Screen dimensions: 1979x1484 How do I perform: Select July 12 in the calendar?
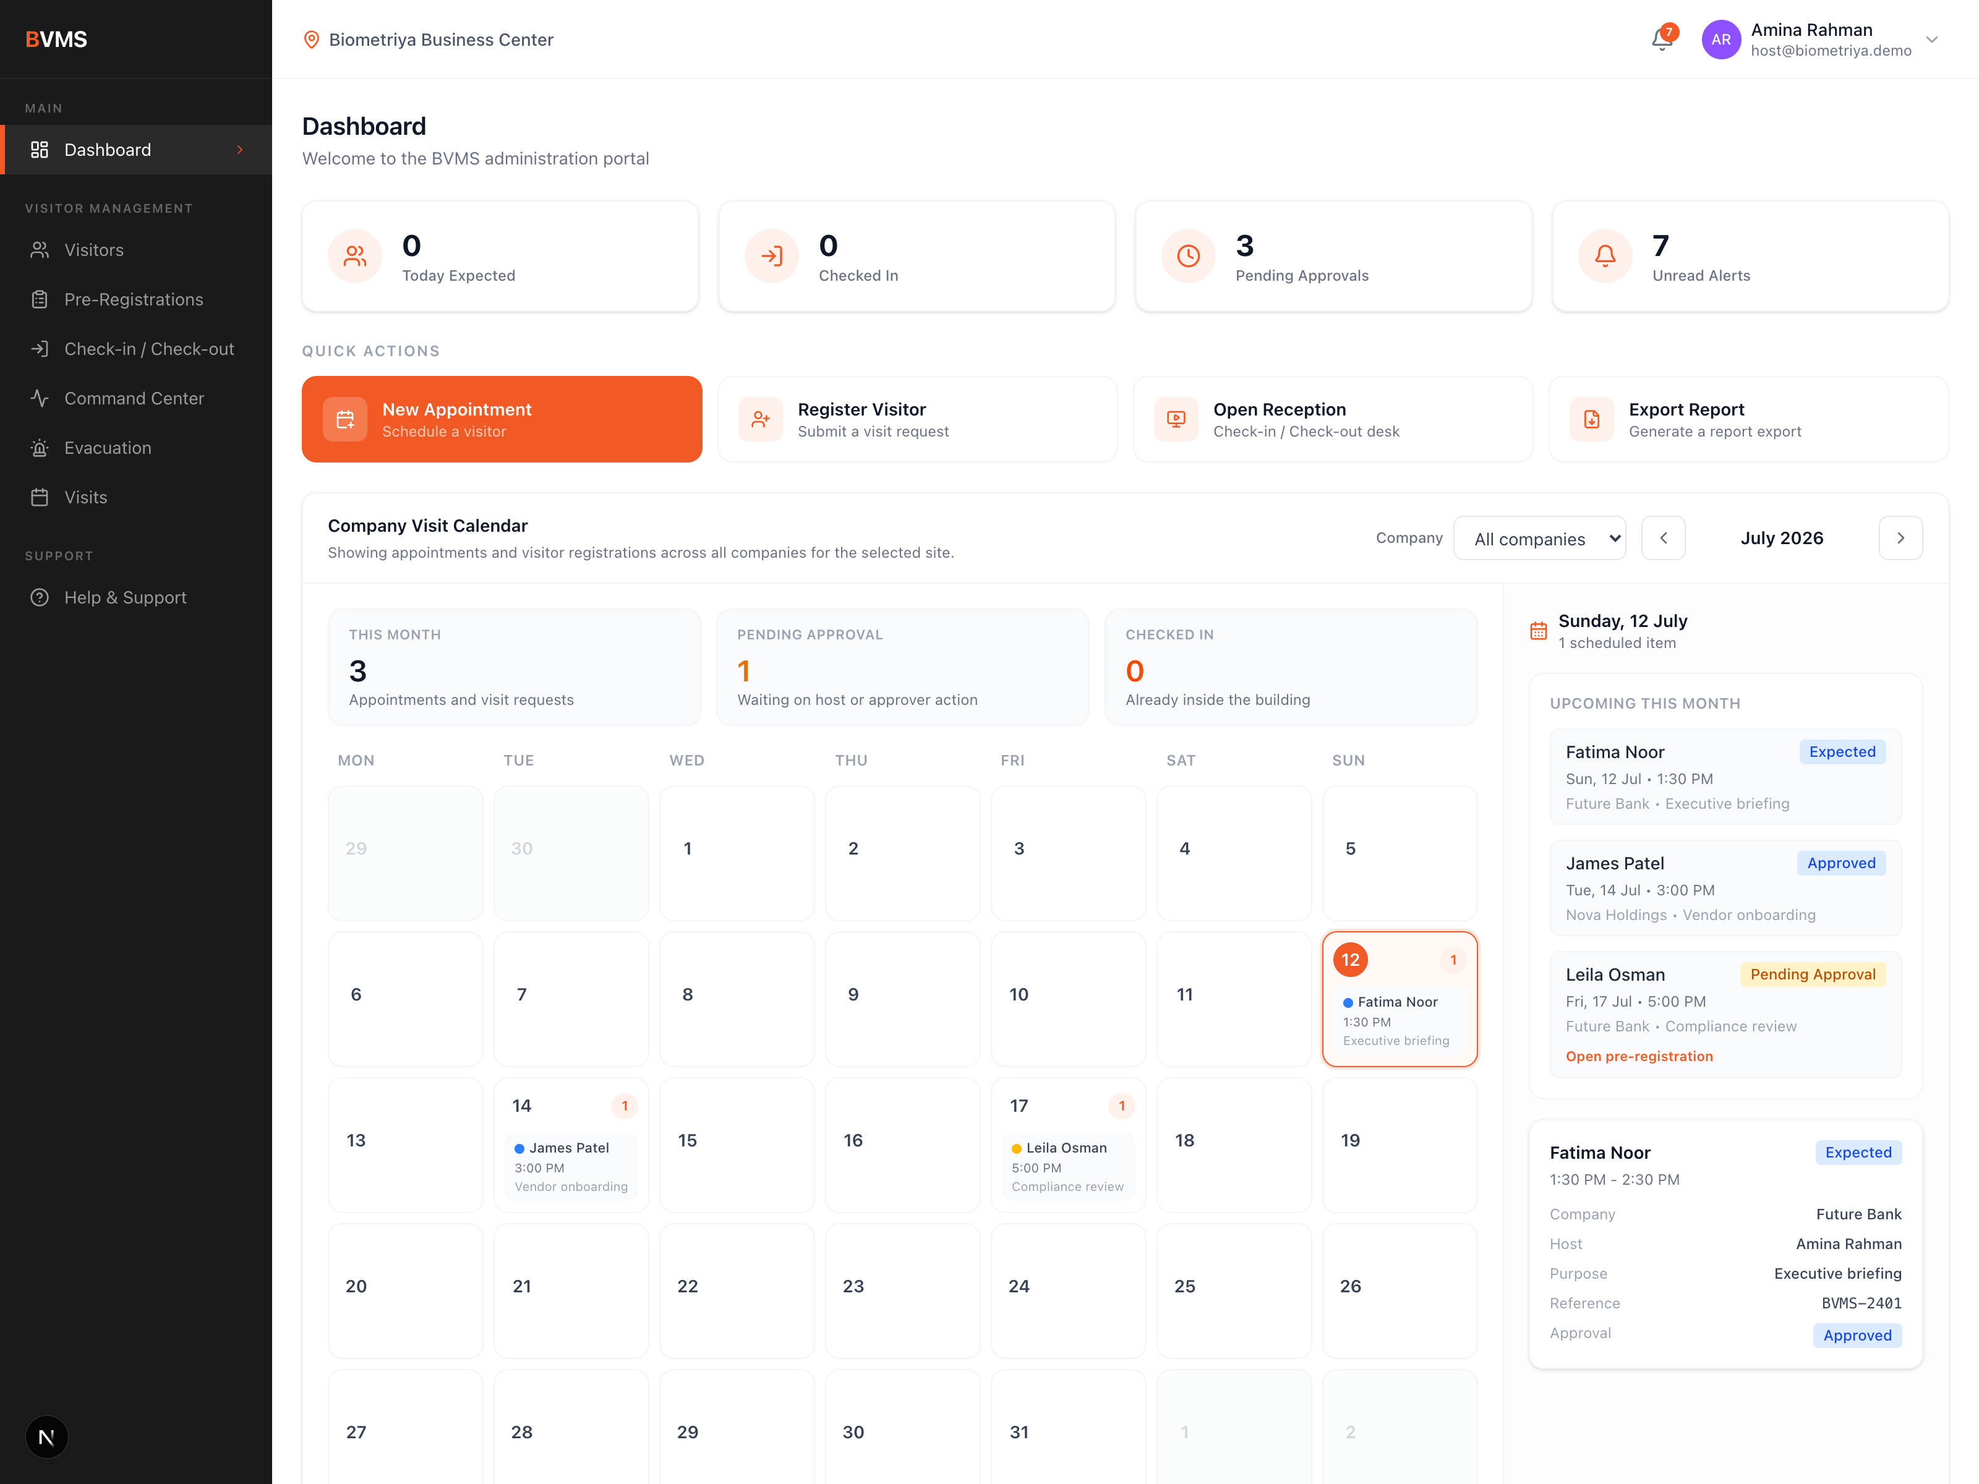point(1400,999)
